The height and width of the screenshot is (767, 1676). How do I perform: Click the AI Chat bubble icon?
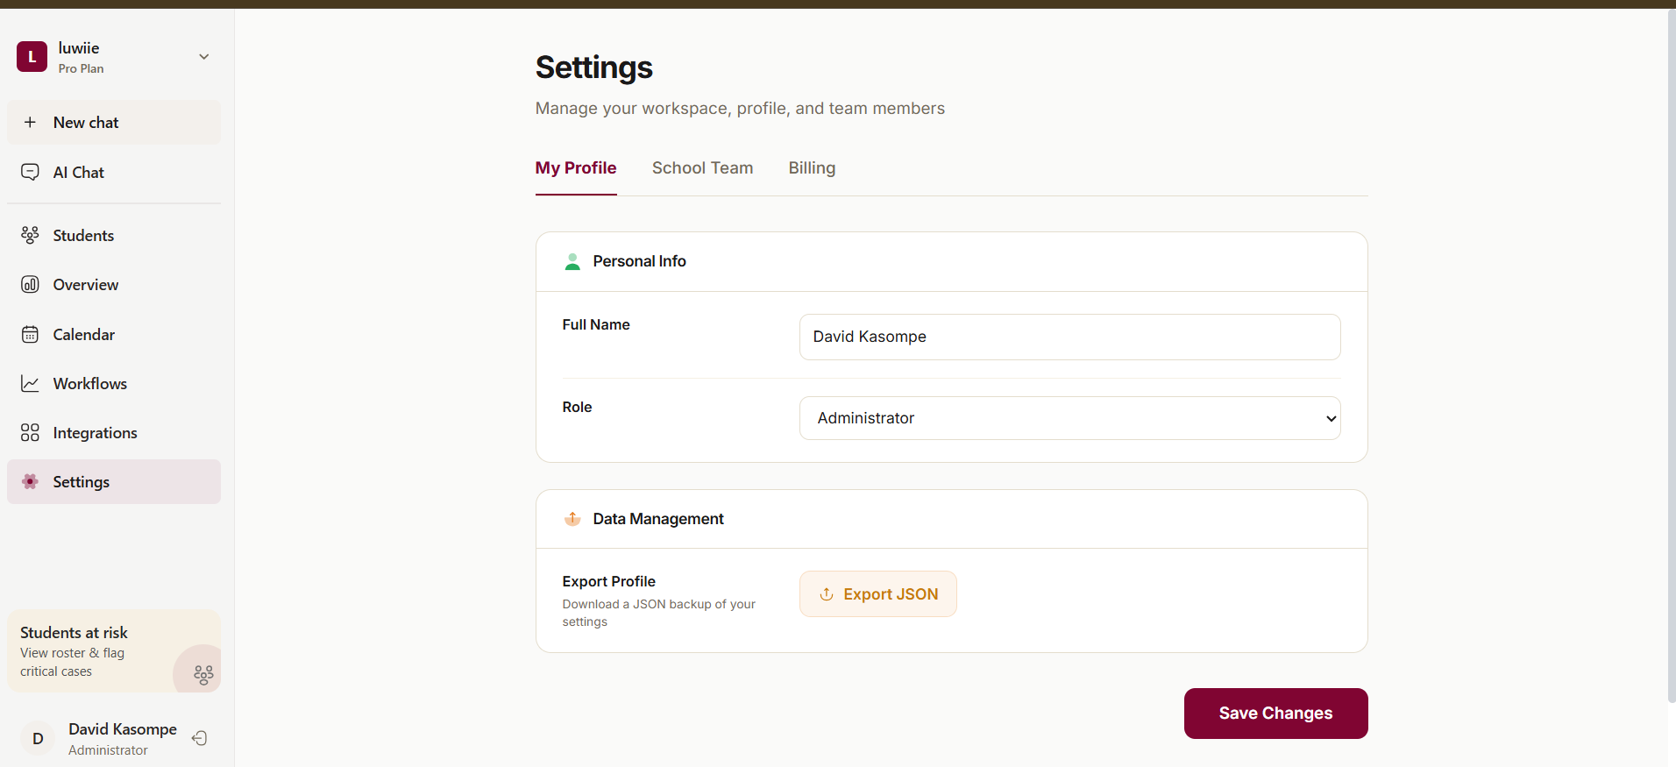[x=30, y=173]
